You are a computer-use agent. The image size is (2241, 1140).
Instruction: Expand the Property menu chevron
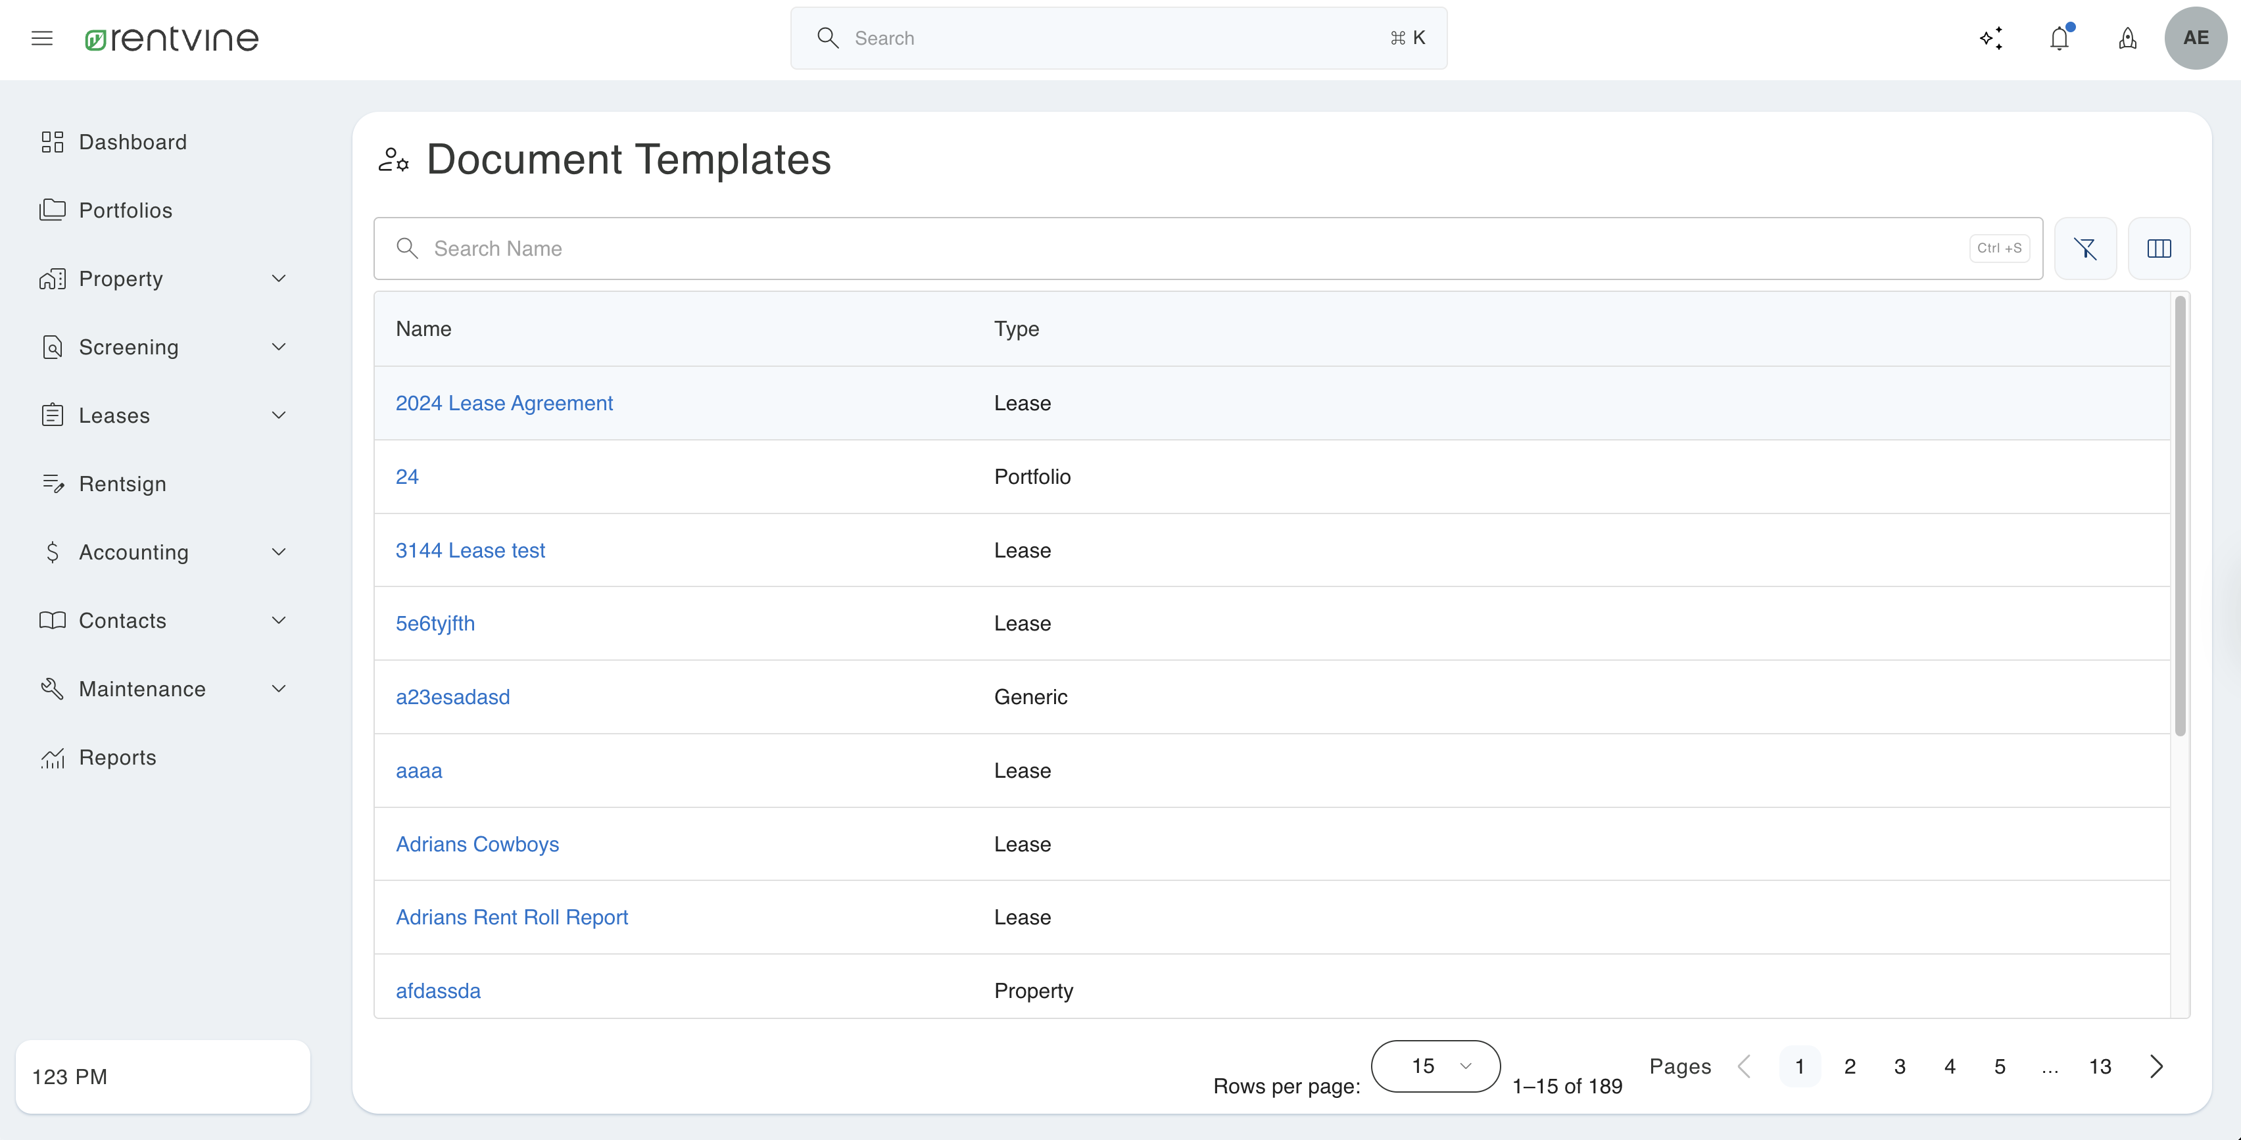(x=278, y=278)
